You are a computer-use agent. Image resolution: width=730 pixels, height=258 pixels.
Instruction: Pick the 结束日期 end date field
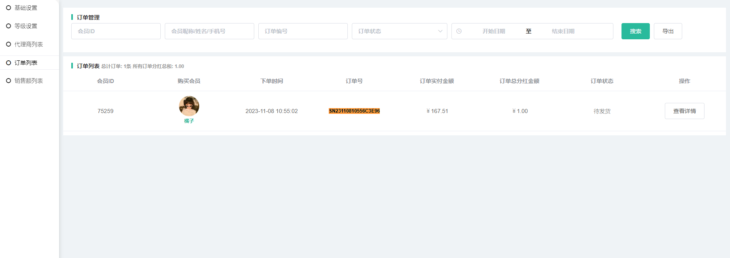tap(563, 31)
